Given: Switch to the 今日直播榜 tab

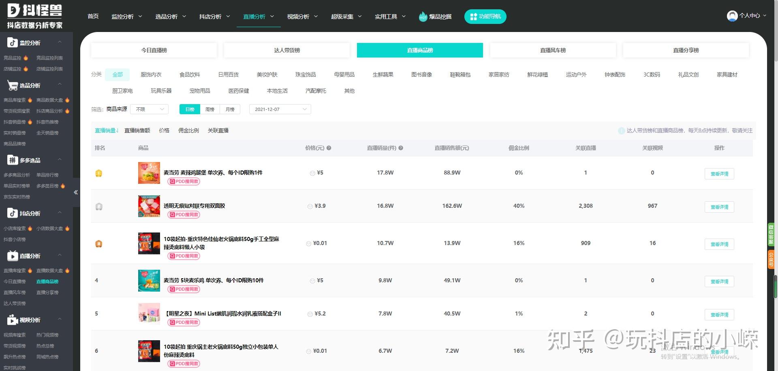Looking at the screenshot, I should pos(154,50).
